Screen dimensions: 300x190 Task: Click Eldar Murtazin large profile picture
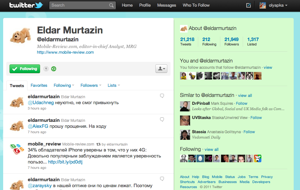(x=21, y=36)
